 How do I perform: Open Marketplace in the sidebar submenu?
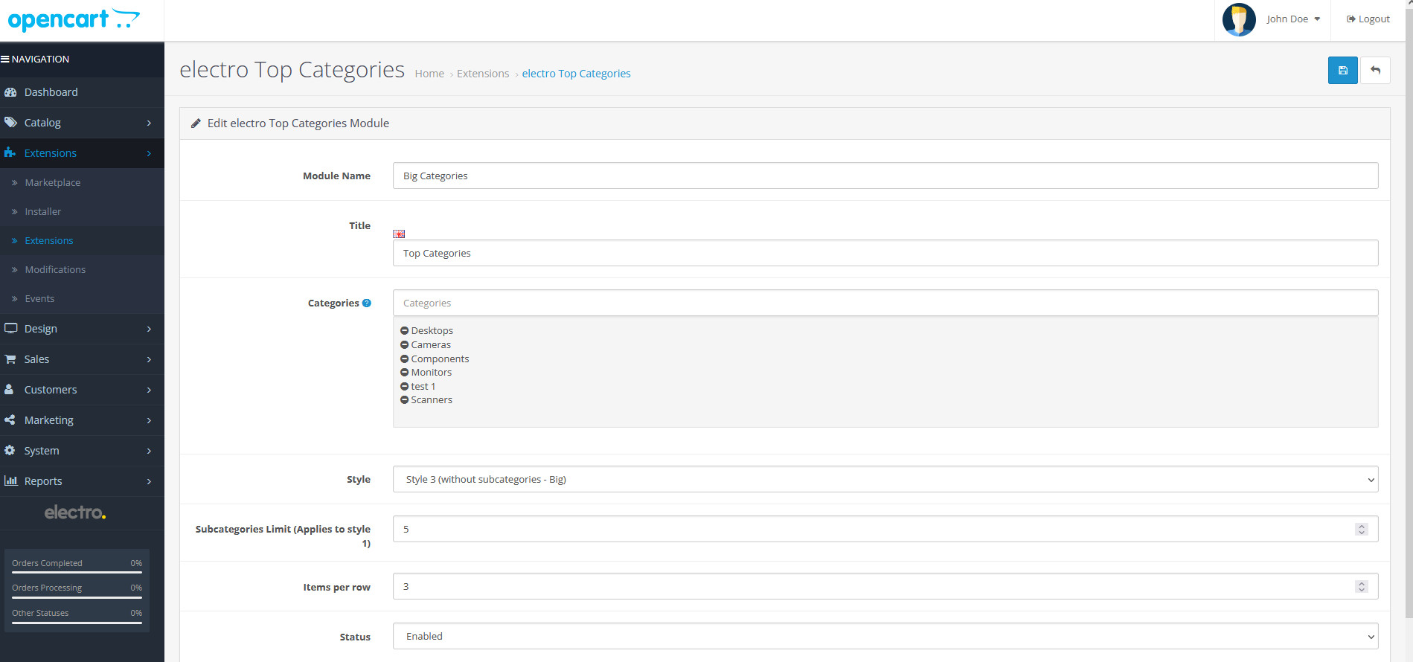pos(82,182)
